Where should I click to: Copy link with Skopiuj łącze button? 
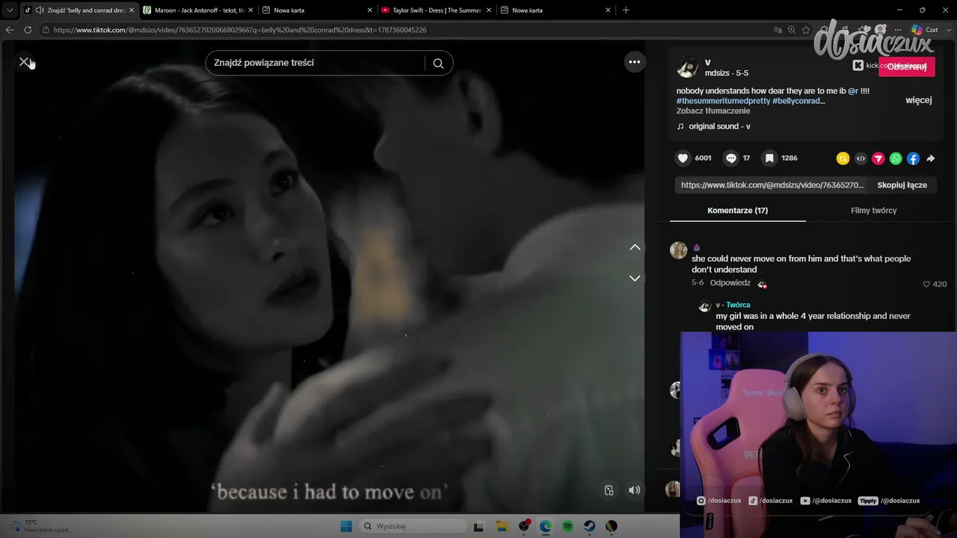coord(902,185)
